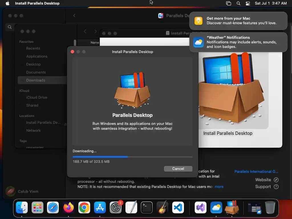Open the Install Parallels Desktop menu
This screenshot has height=219, width=292.
[37, 3]
